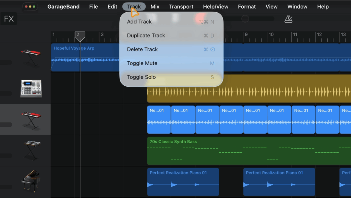Select the 70s Classic Synth Bass region
351x198 pixels.
coord(249,150)
